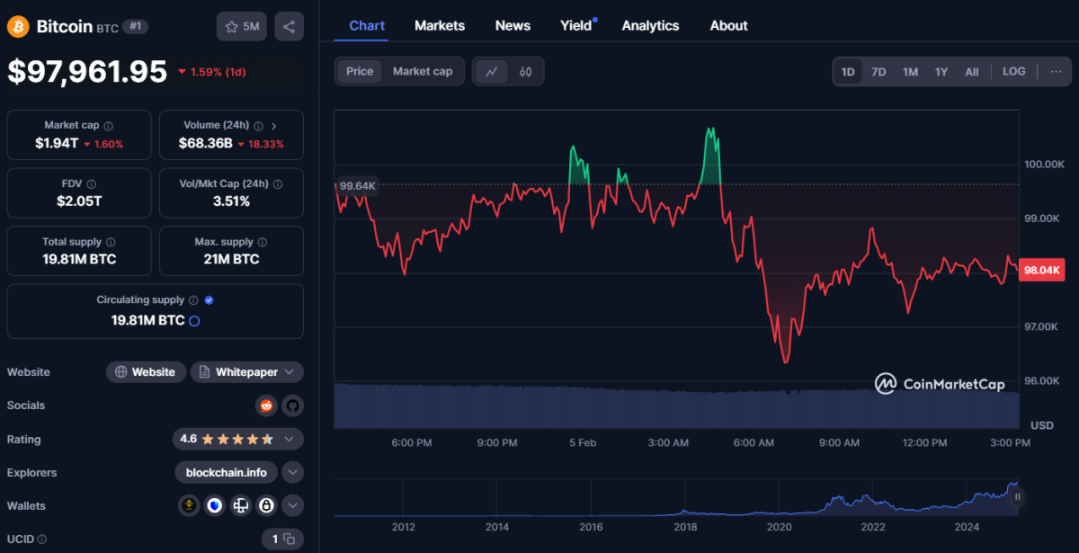Open chart more options ellipsis
The height and width of the screenshot is (553, 1079).
click(x=1056, y=72)
